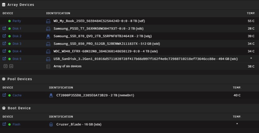The height and width of the screenshot is (133, 259).
Task: Open Disk 2 file browser icon
Action: coord(4,36)
